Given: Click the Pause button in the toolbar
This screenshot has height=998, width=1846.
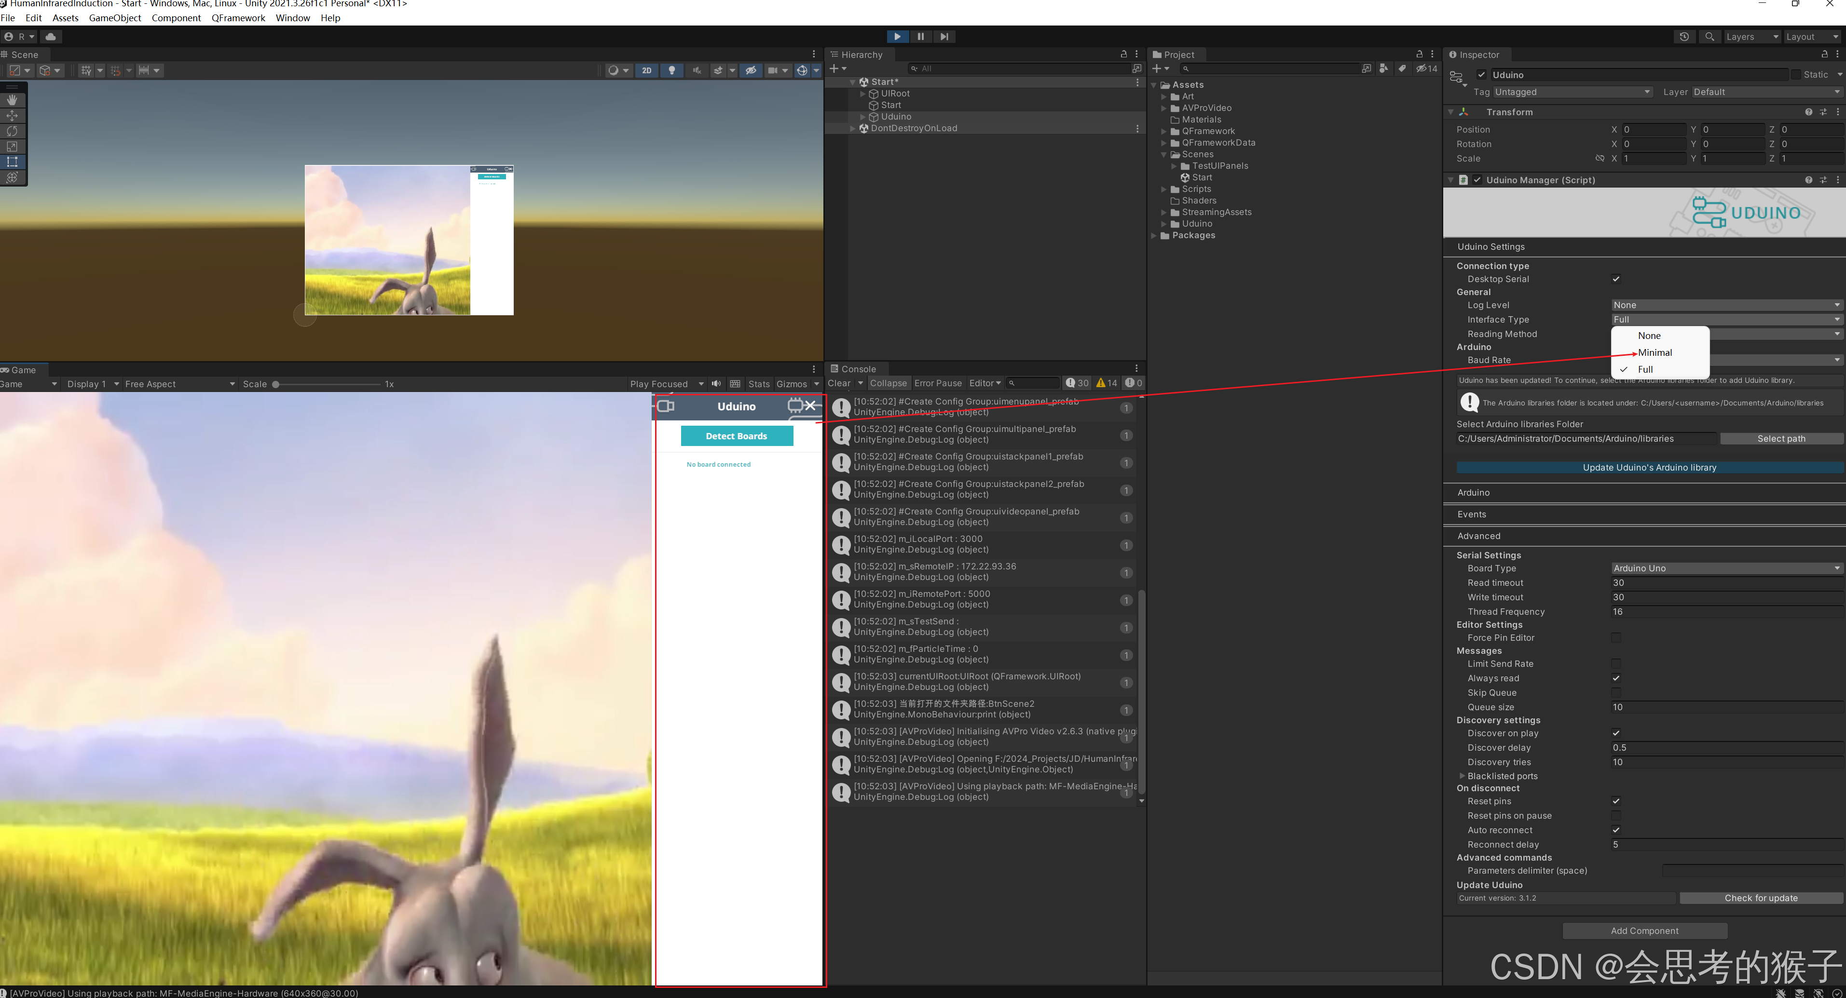Looking at the screenshot, I should coord(921,36).
